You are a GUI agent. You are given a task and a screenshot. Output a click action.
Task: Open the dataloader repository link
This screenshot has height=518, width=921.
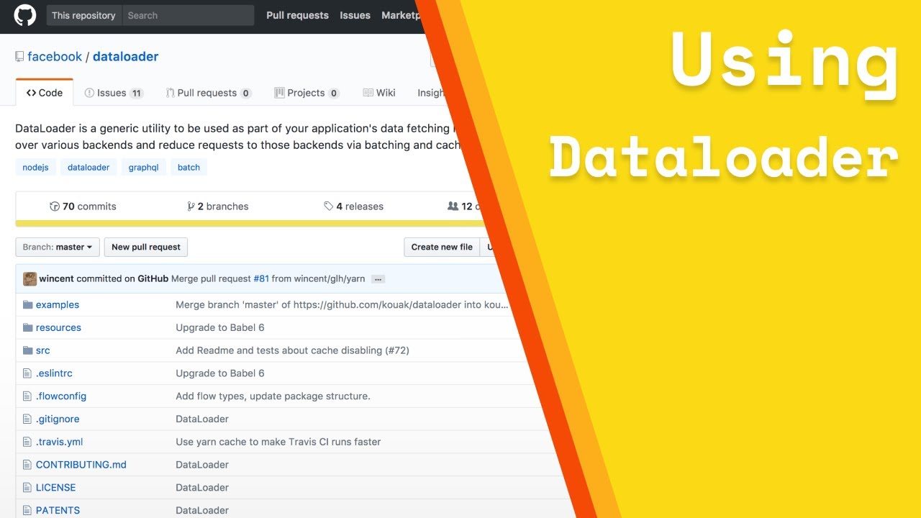[x=125, y=57]
